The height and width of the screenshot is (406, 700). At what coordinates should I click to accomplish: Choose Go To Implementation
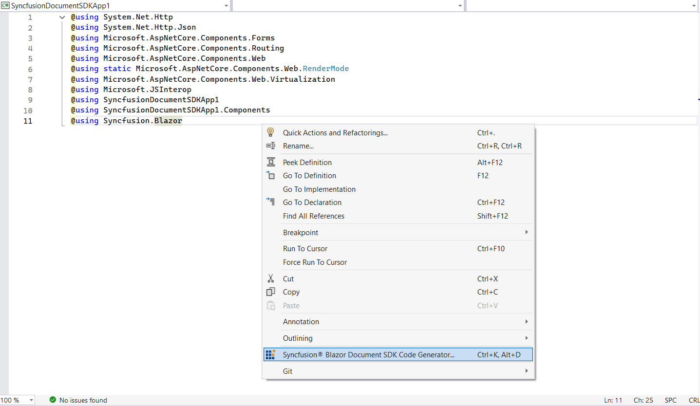click(319, 189)
